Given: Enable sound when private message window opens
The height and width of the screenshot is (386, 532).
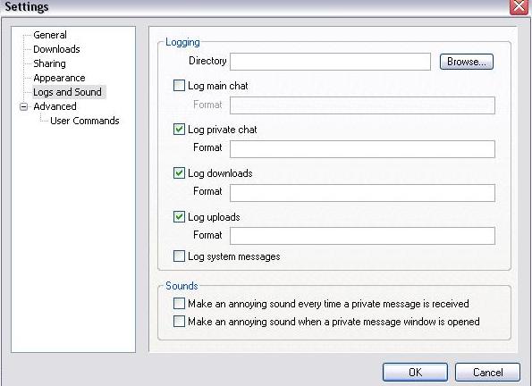Looking at the screenshot, I should click(x=179, y=321).
